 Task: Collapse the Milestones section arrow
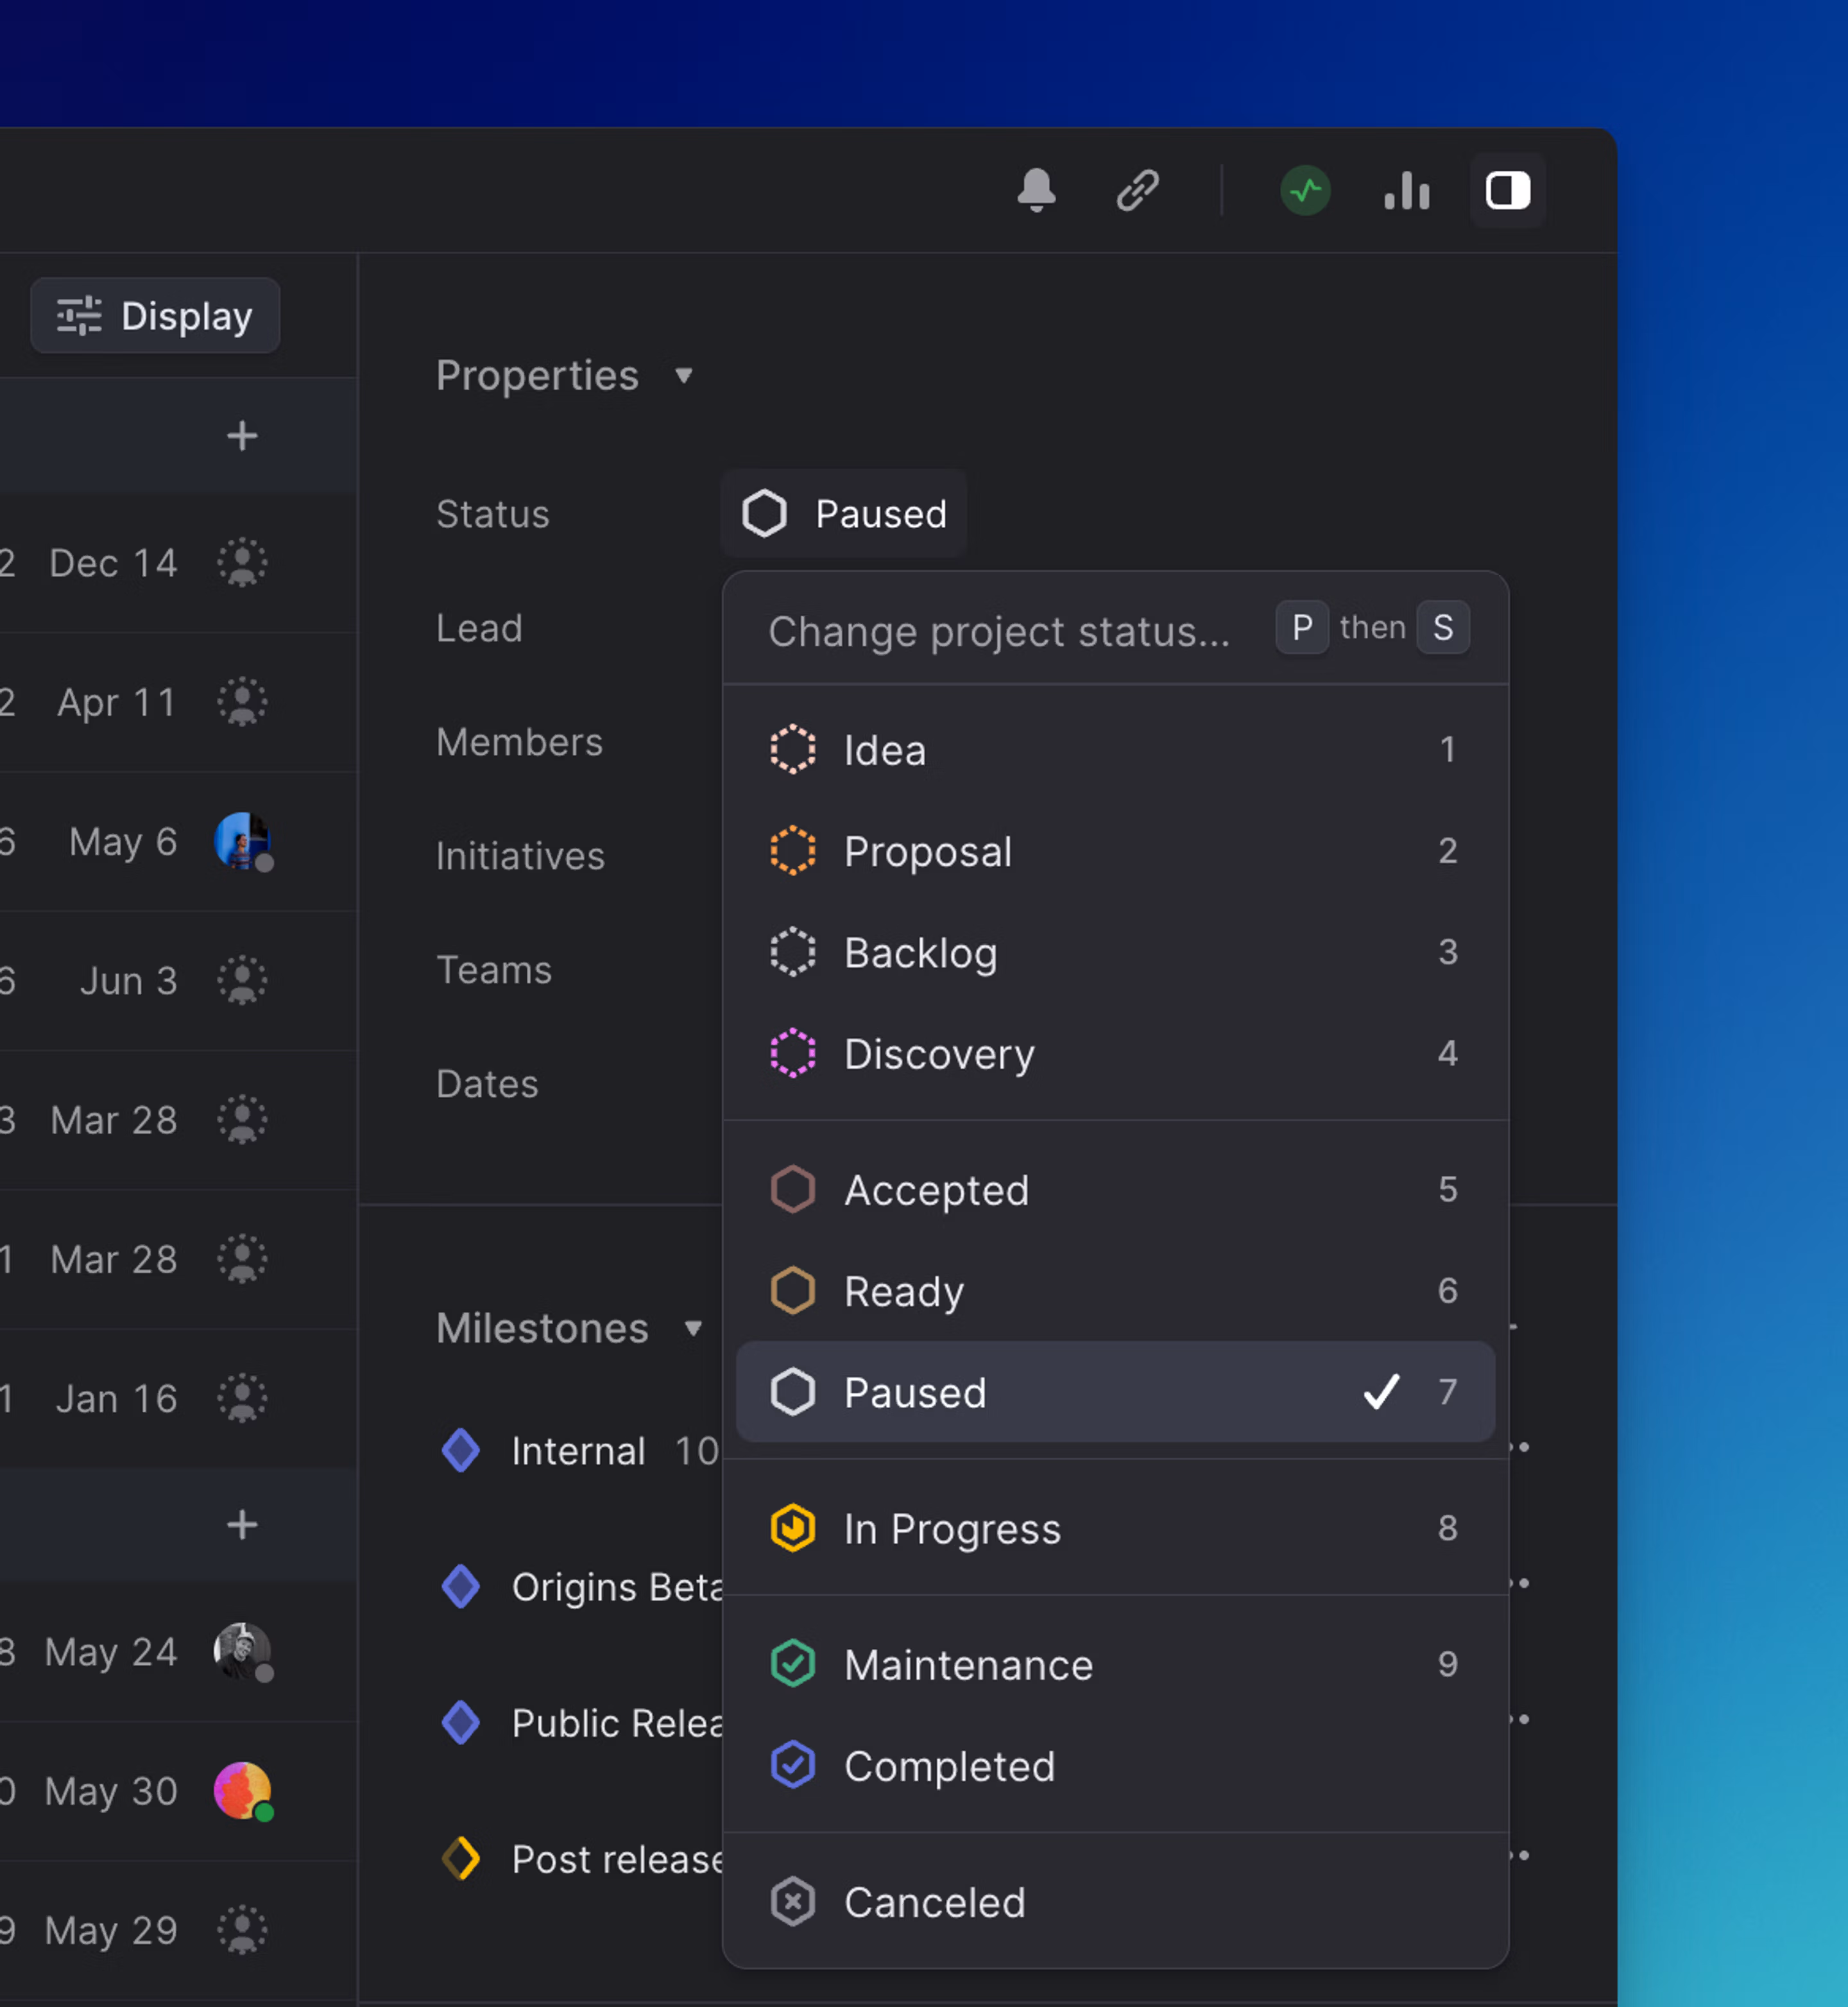693,1329
